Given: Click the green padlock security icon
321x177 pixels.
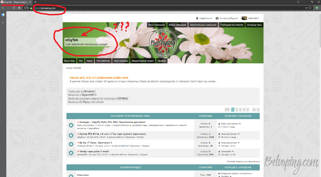Looking at the screenshot, I should point(31,8).
